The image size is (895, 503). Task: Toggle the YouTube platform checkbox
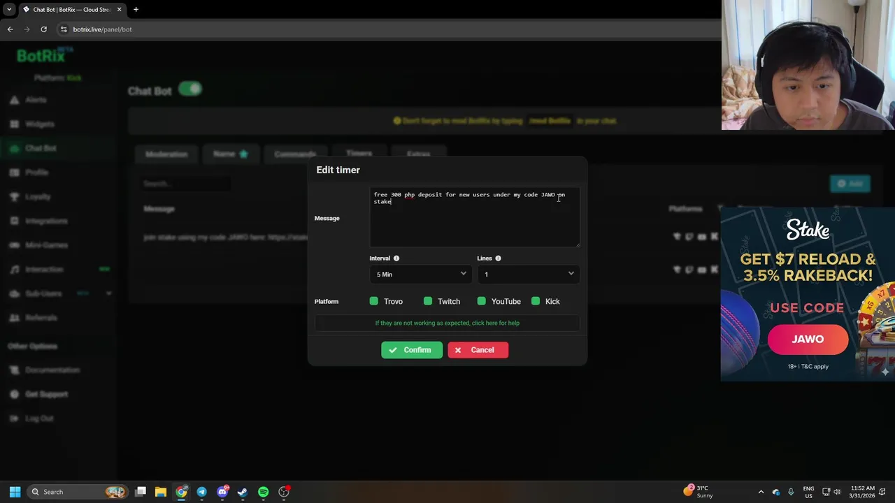(482, 301)
